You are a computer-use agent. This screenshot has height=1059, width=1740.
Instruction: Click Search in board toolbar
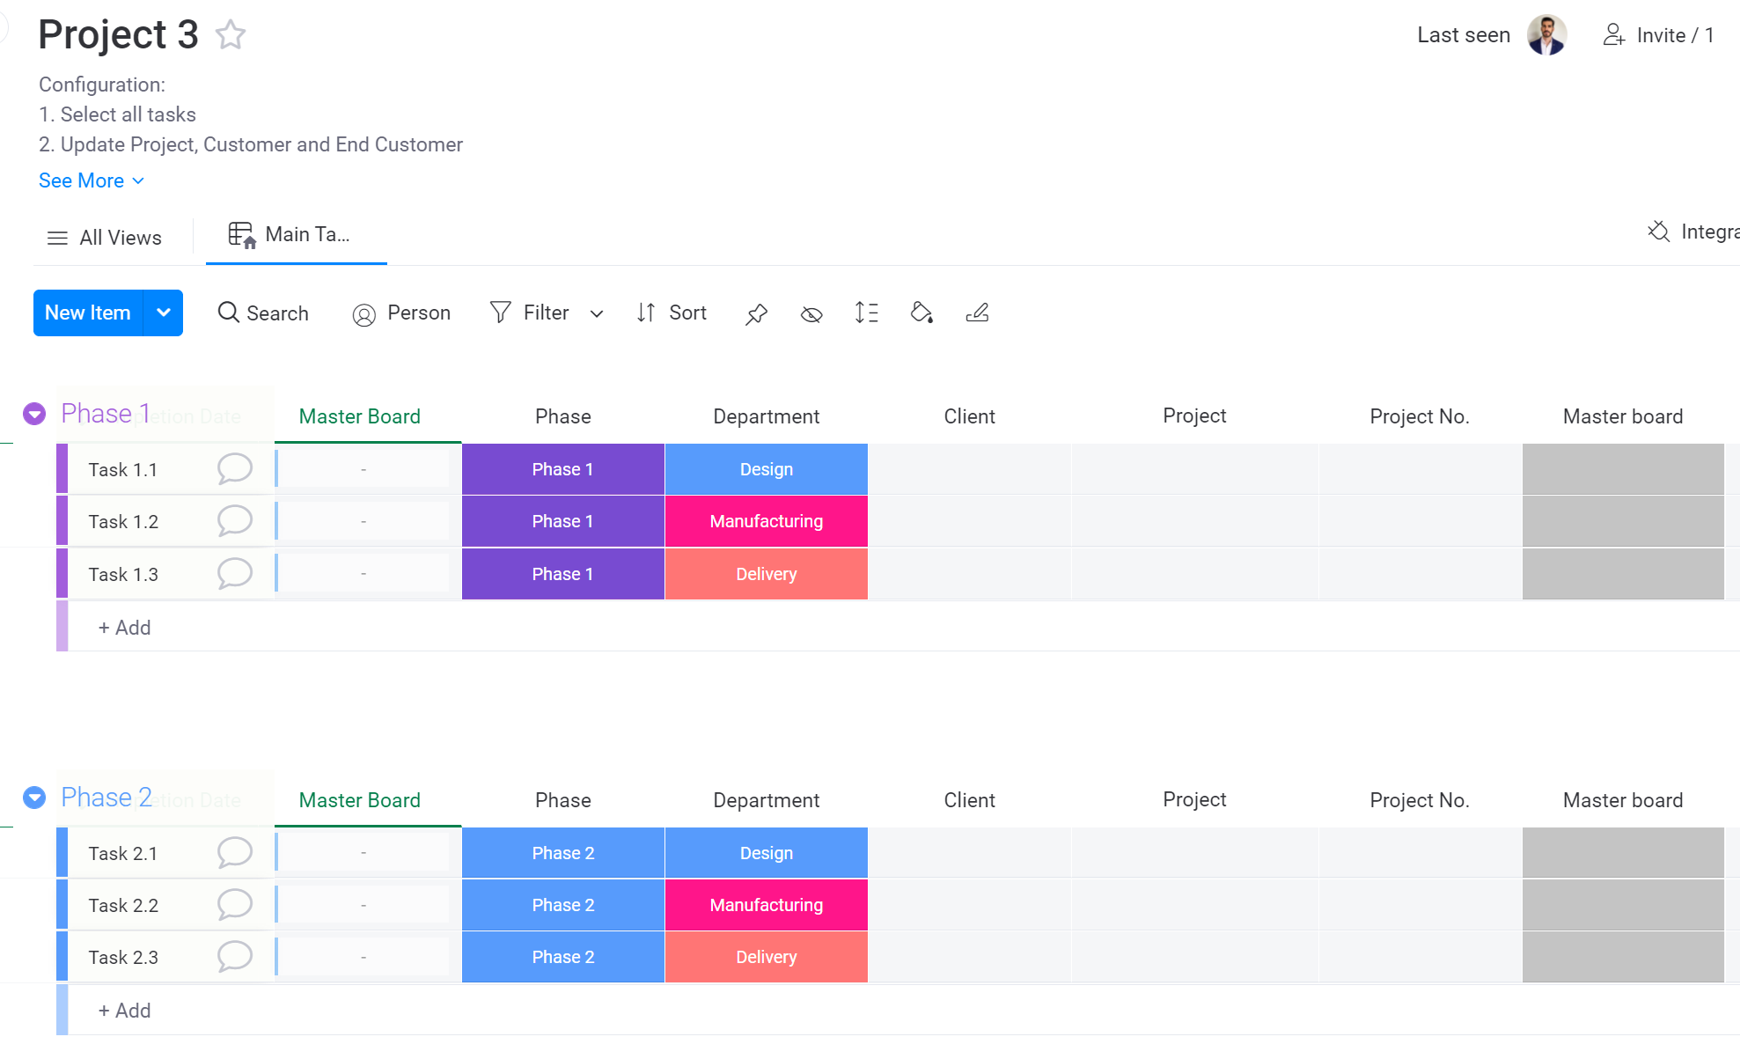click(x=263, y=313)
